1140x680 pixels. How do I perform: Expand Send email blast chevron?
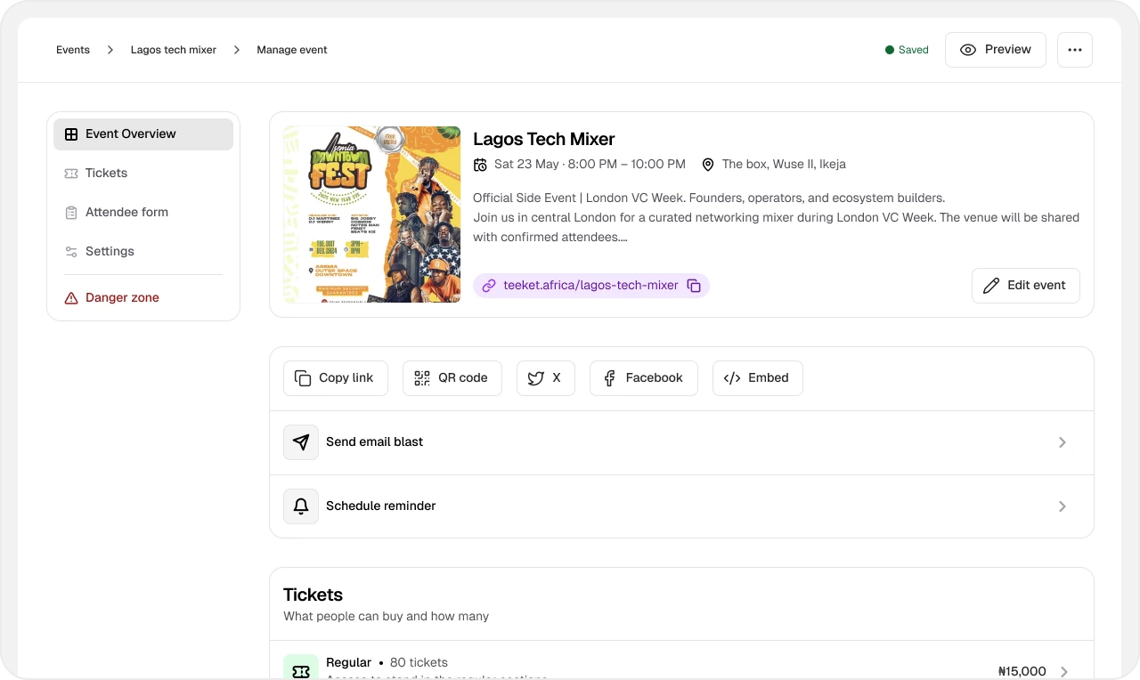click(x=1063, y=442)
